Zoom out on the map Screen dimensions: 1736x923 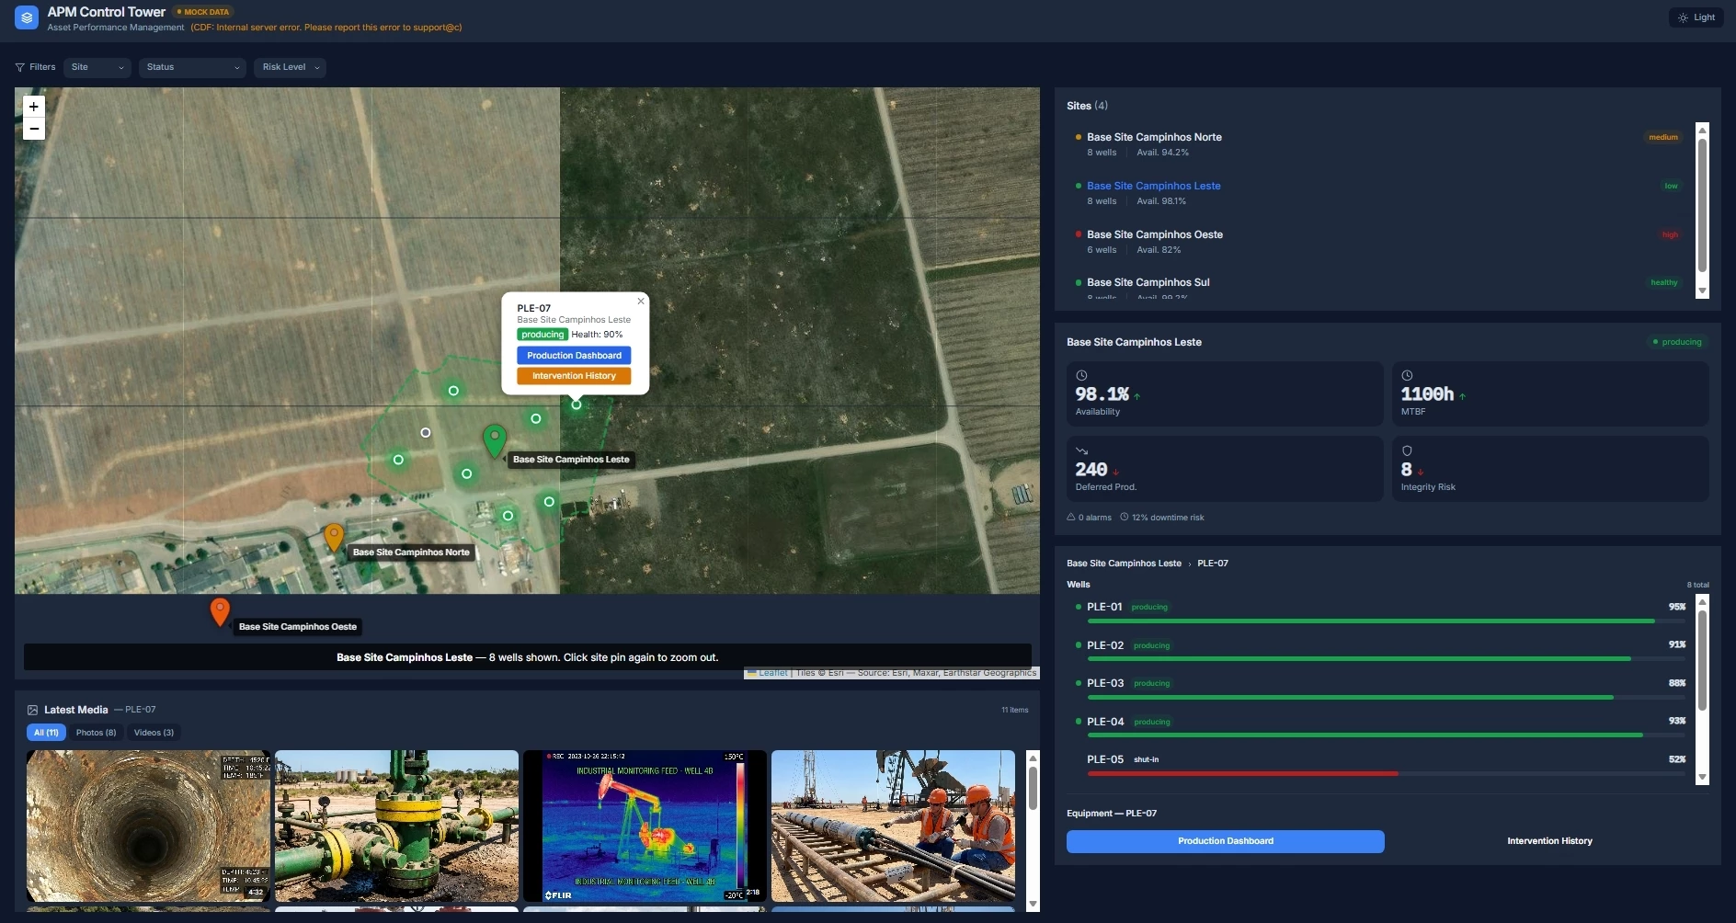click(34, 129)
